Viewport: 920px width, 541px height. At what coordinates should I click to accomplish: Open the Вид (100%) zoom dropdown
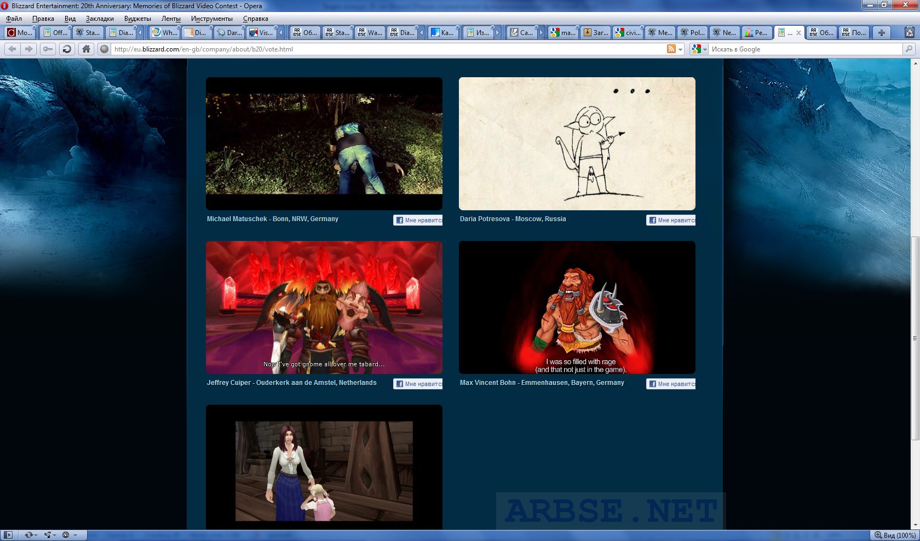895,535
